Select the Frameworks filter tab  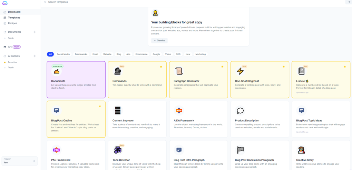click(81, 54)
